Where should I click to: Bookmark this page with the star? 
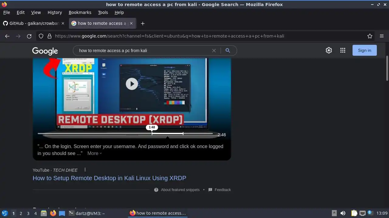[x=370, y=36]
